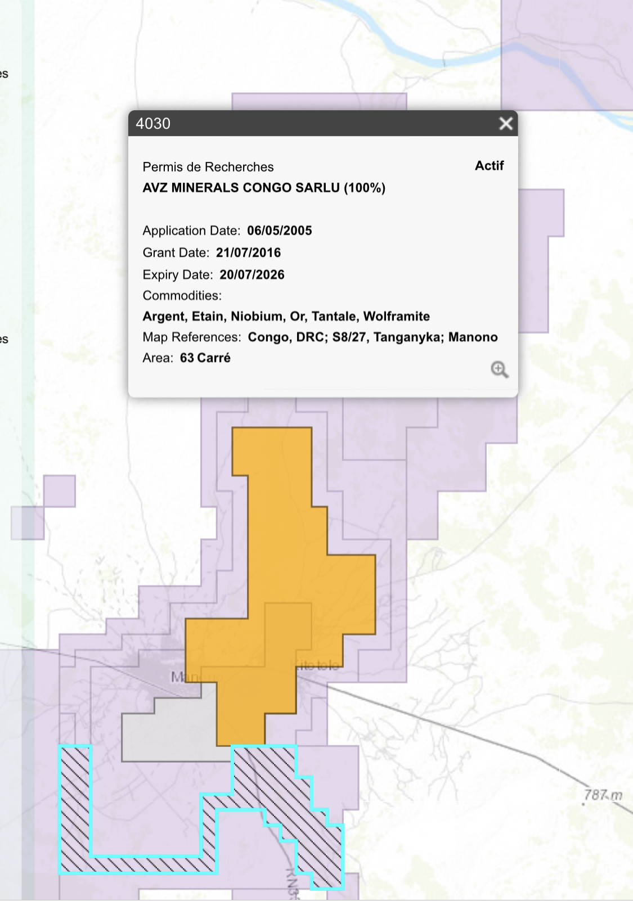Click the Area 63 Carré value
Image resolution: width=633 pixels, height=901 pixels.
[x=205, y=358]
